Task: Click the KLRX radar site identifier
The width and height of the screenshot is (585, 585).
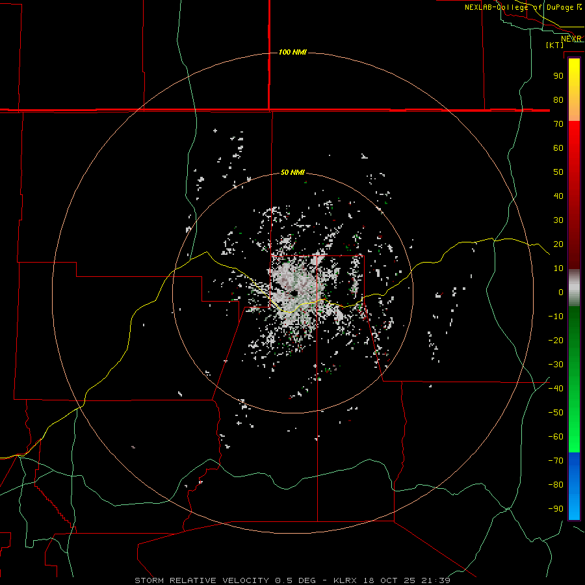Action: (x=345, y=580)
